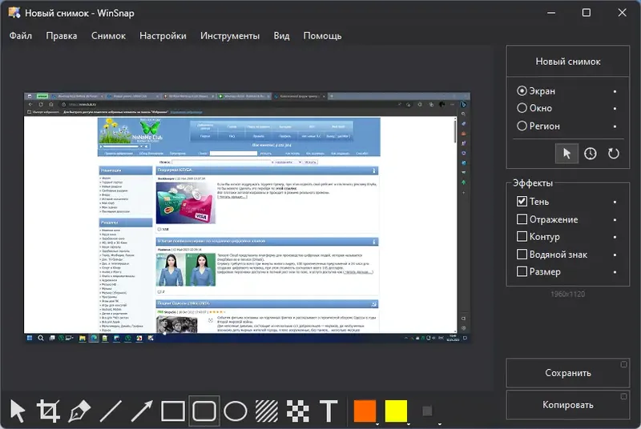Open options dot next to Окно
This screenshot has height=429, width=641.
[x=615, y=109]
